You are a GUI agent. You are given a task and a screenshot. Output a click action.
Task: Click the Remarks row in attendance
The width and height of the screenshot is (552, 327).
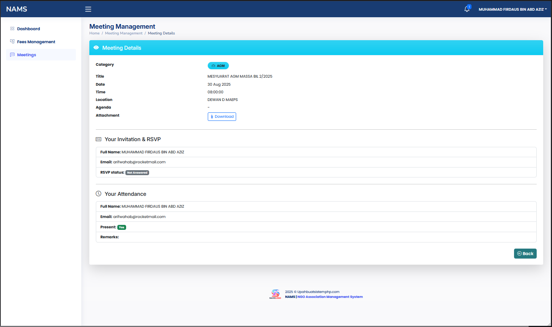(316, 237)
